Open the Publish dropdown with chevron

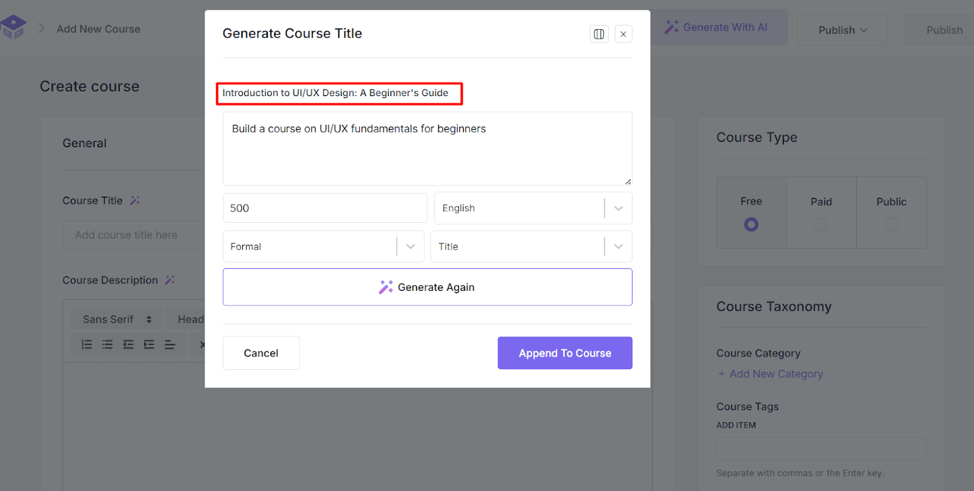[x=843, y=30]
